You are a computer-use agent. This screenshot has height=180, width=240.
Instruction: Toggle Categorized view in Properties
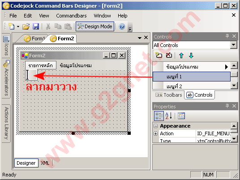click(159, 116)
